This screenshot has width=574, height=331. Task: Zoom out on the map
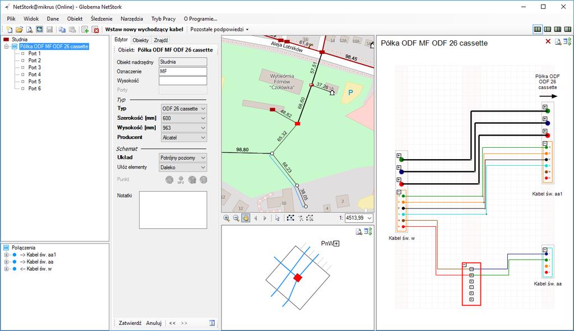coord(236,218)
